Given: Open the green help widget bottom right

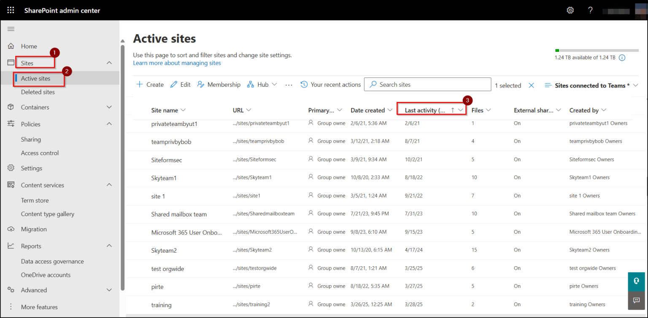Looking at the screenshot, I should 636,281.
